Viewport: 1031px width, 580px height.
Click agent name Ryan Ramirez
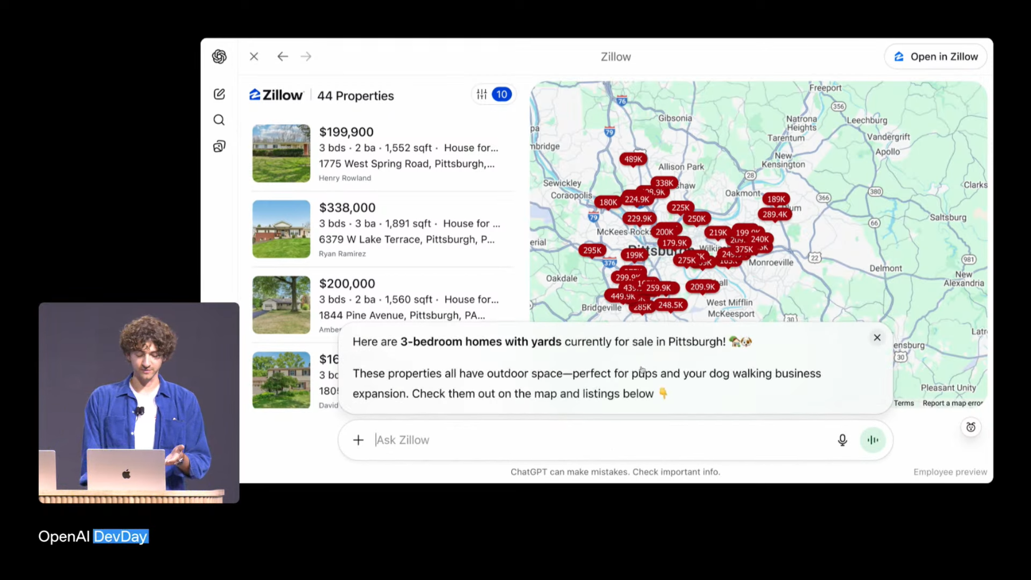click(x=342, y=254)
